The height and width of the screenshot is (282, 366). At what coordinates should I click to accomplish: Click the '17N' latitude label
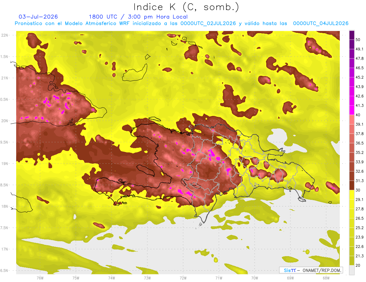[5, 249]
